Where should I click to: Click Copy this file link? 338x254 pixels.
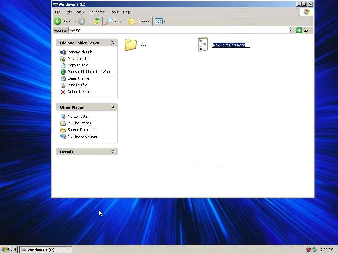(78, 65)
